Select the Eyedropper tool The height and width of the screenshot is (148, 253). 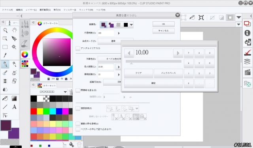coord(5,55)
